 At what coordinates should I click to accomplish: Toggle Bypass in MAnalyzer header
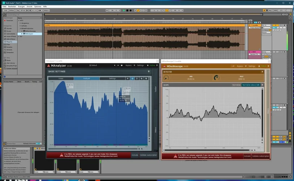pos(129,66)
